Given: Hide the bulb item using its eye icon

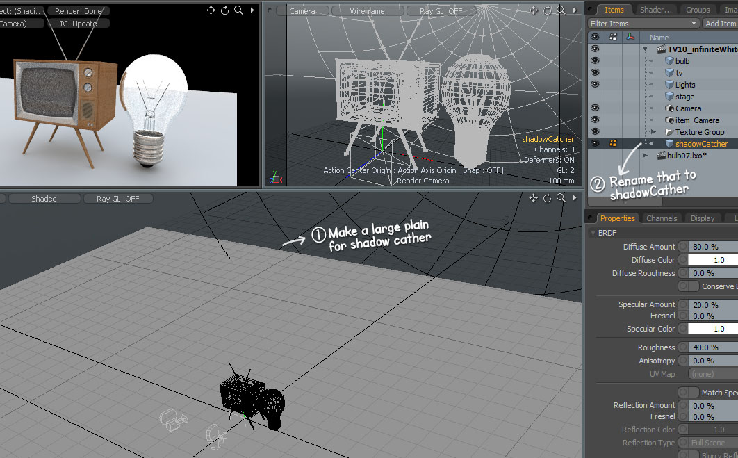Looking at the screenshot, I should click(595, 61).
